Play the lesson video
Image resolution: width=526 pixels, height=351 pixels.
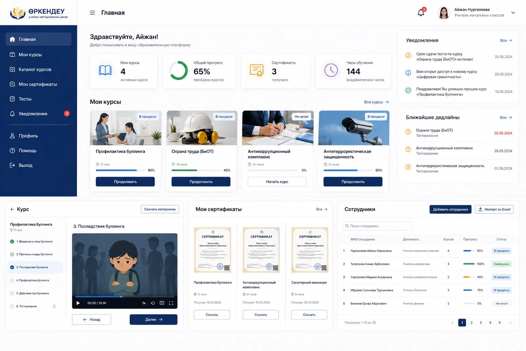(x=78, y=303)
